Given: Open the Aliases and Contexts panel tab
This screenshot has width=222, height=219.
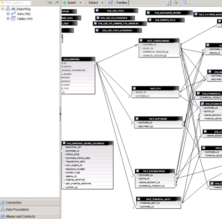Looking at the screenshot, I should pyautogui.click(x=30, y=216).
